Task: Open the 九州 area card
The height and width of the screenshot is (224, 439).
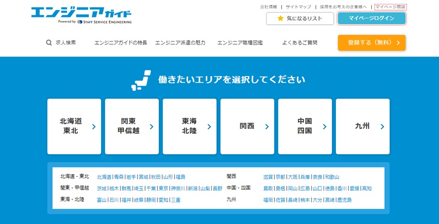Action: [x=363, y=127]
